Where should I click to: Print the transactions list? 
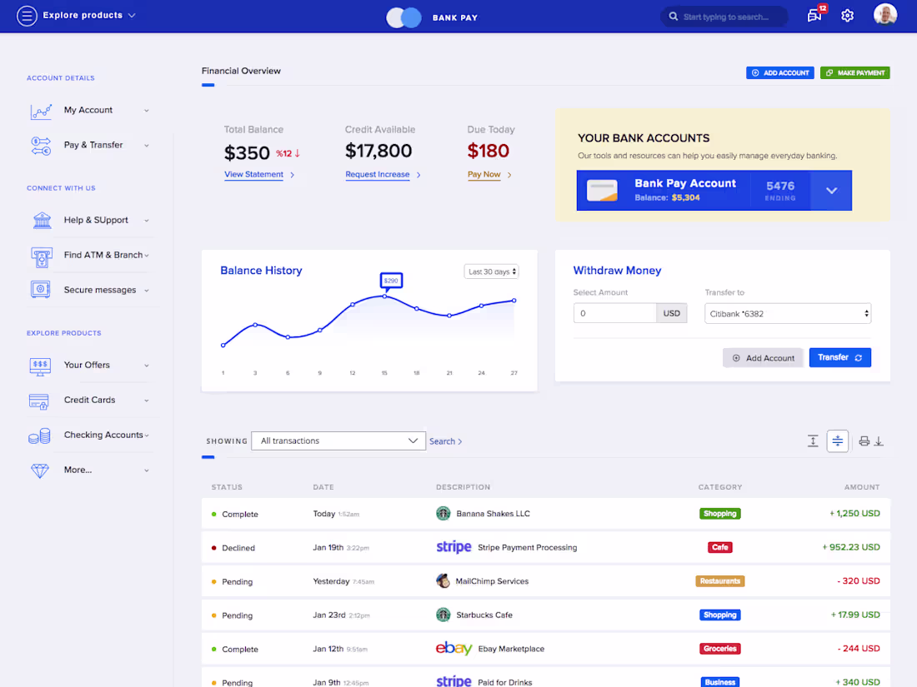[863, 441]
